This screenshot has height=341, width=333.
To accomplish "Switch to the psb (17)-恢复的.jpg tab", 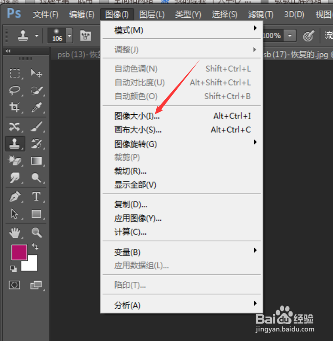I will coord(298,54).
